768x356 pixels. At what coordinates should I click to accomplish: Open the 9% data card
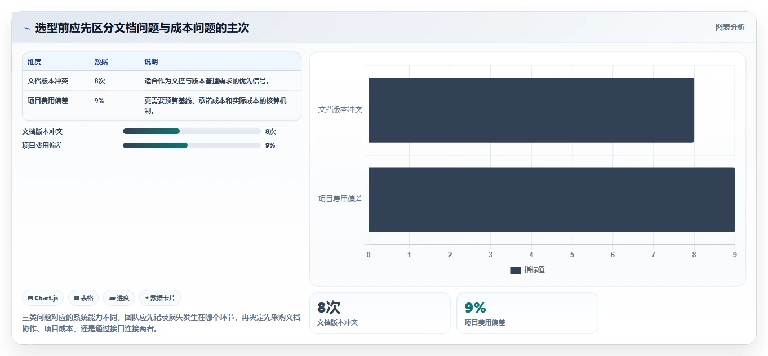pyautogui.click(x=527, y=313)
